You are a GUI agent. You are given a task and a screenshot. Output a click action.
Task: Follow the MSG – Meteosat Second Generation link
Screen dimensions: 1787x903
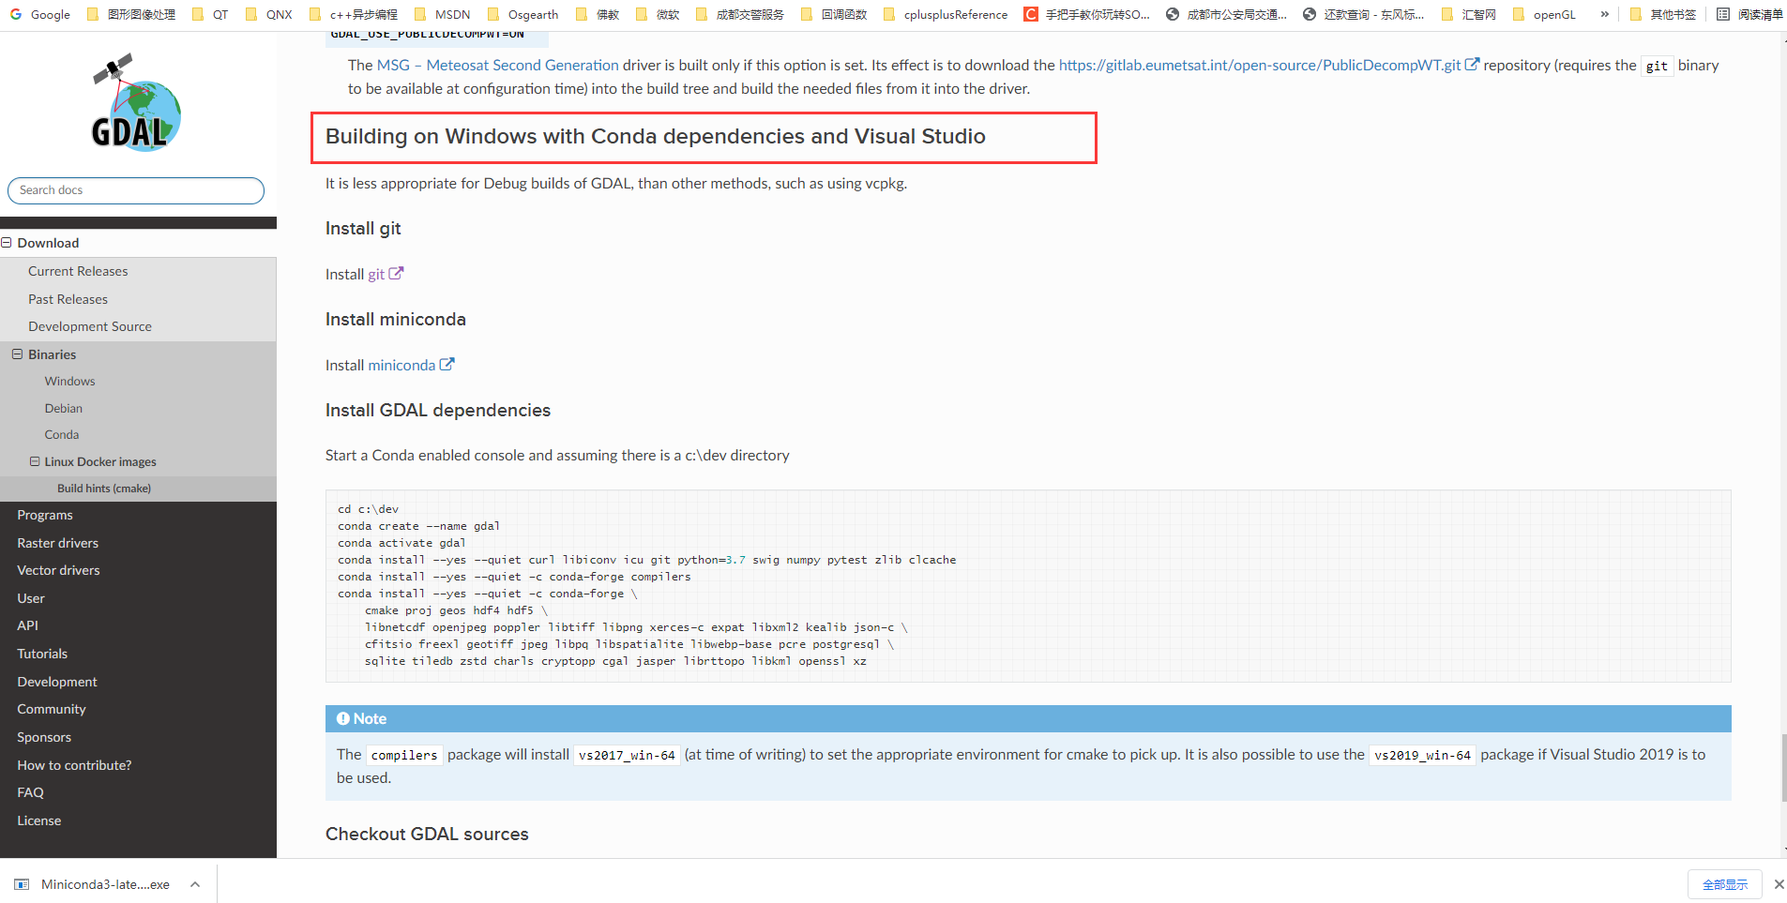click(498, 65)
